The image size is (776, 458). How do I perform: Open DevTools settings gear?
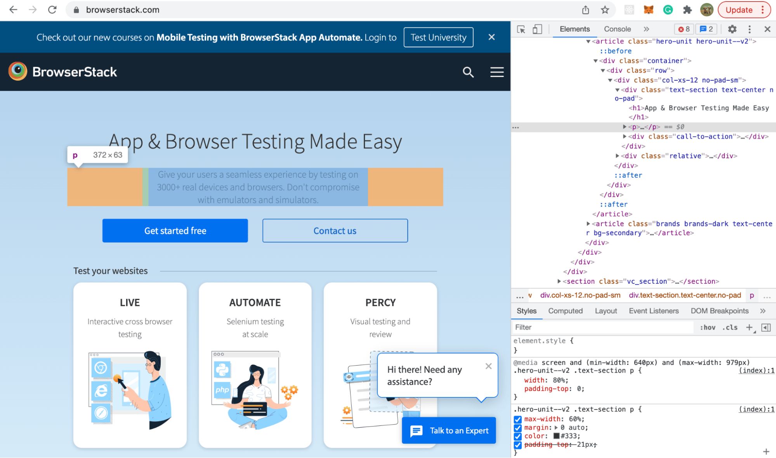click(x=732, y=29)
